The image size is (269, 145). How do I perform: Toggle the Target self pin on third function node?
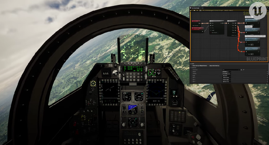252,45
